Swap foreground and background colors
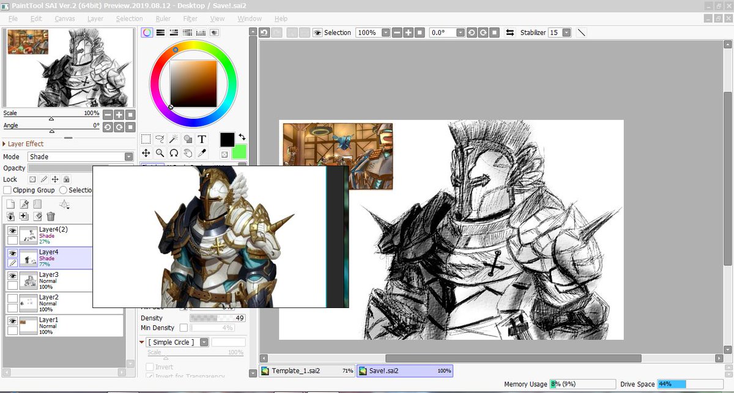734x393 pixels. (242, 137)
